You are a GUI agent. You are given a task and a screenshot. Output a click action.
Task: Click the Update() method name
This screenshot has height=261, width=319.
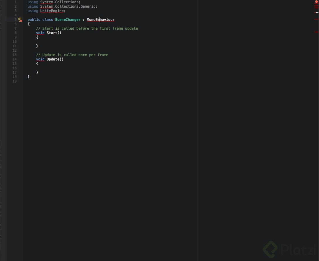coord(55,59)
